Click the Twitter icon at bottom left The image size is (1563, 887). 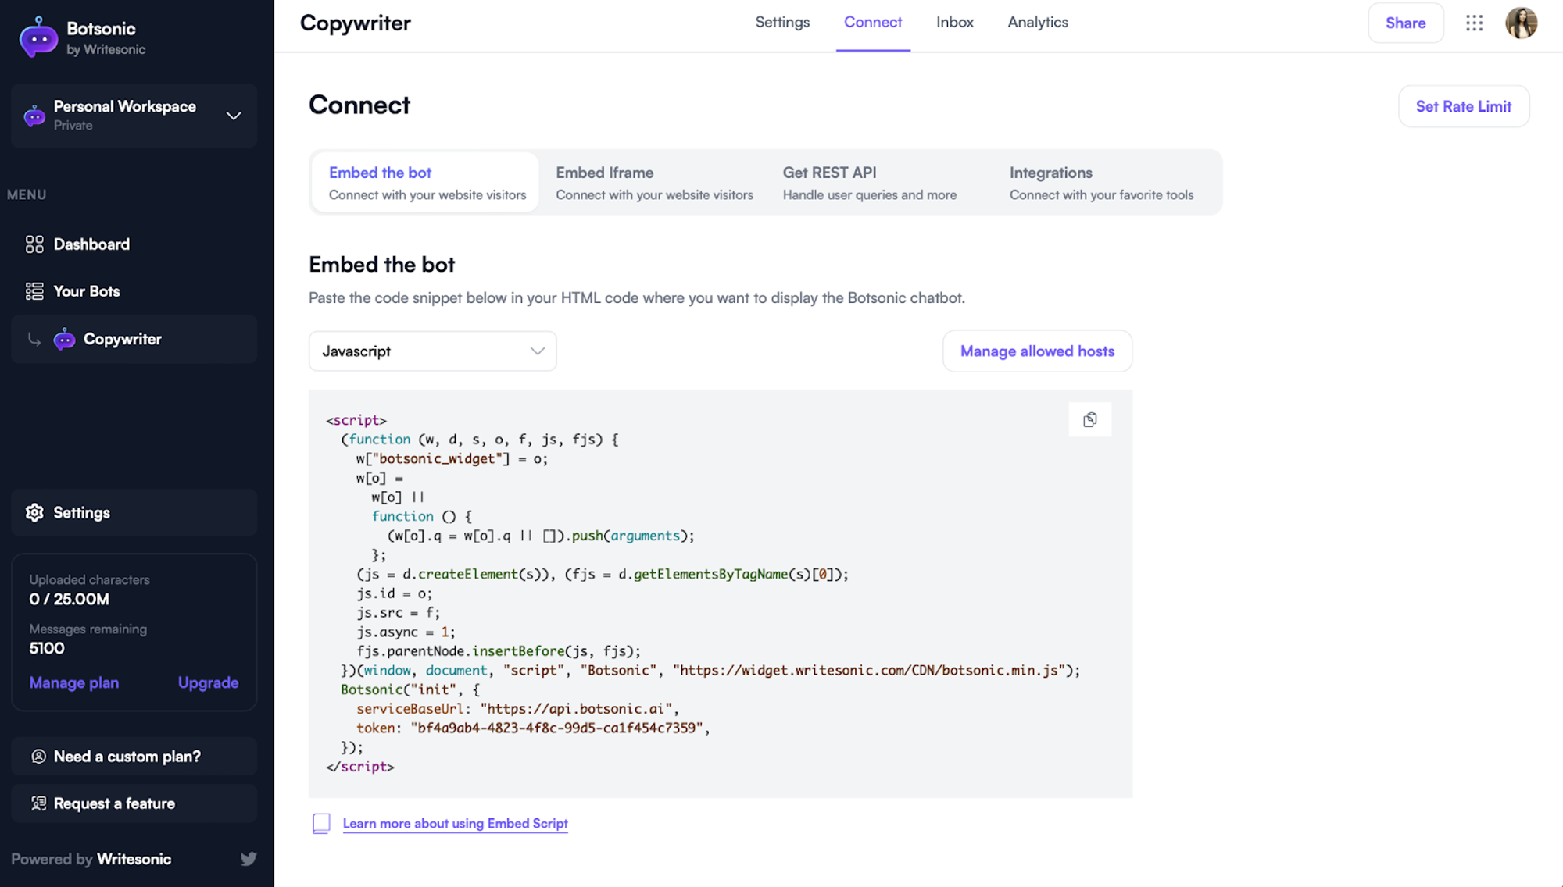249,859
